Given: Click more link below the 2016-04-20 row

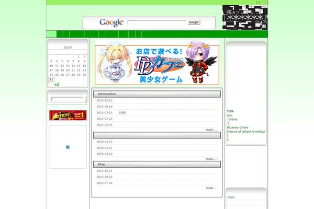Looking at the screenshot, I should click(211, 159).
